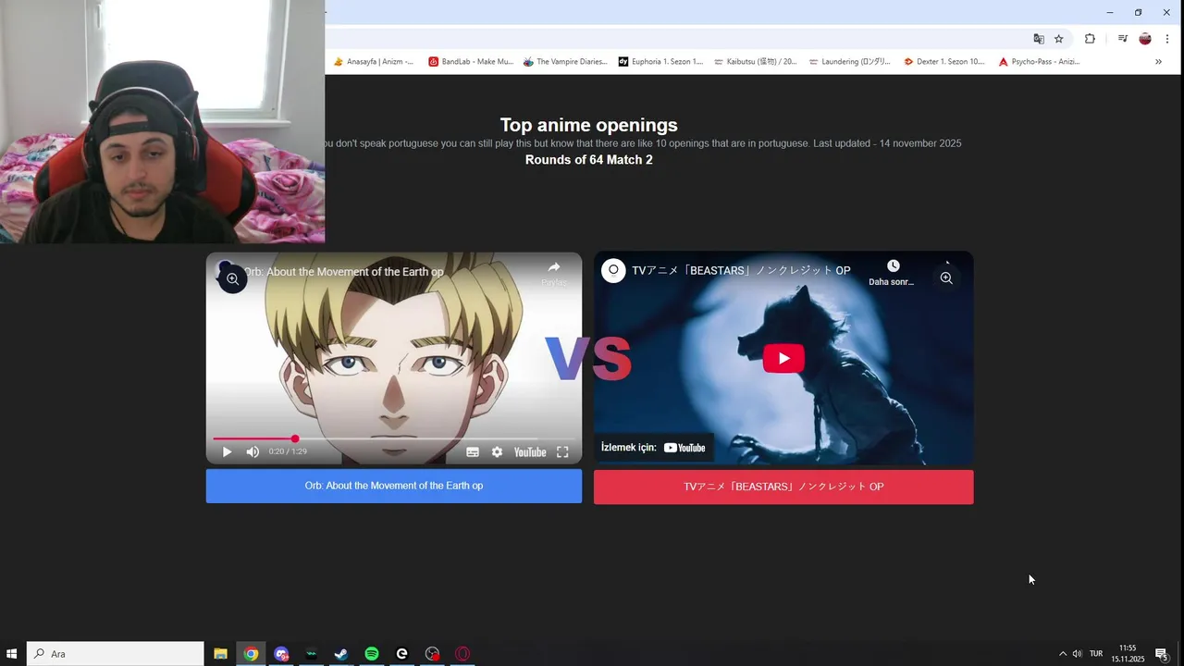1184x666 pixels.
Task: Open the Steam taskbar icon
Action: [341, 654]
